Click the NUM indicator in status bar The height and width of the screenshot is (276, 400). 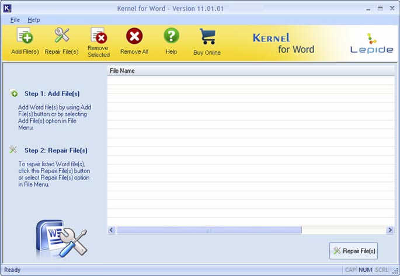pyautogui.click(x=365, y=270)
